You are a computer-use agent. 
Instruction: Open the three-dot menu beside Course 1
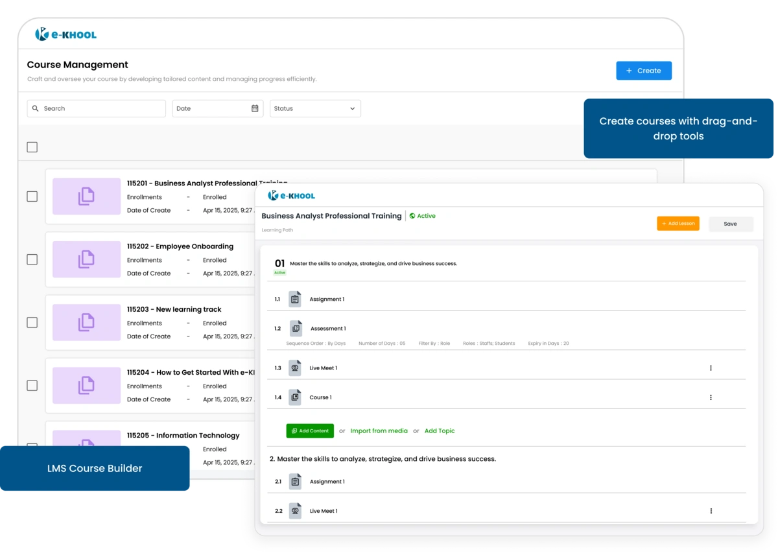[711, 397]
